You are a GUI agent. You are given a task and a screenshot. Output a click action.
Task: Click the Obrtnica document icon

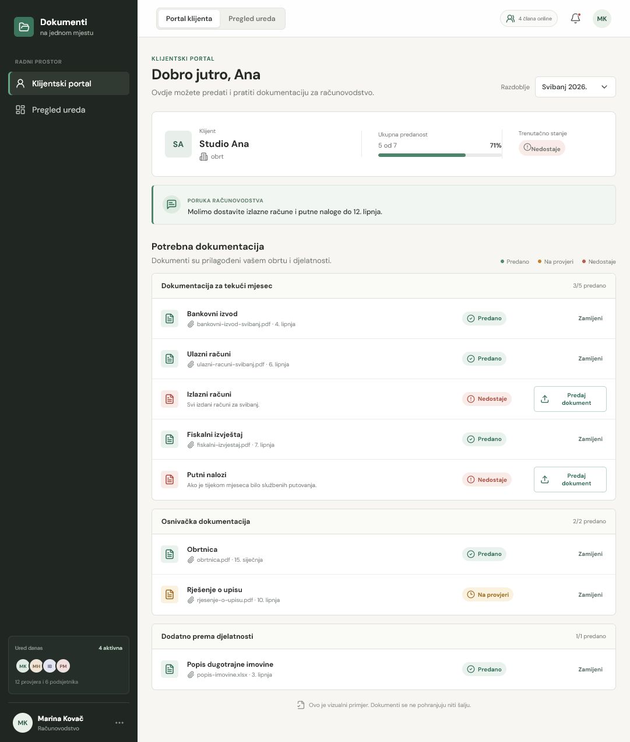pos(170,554)
